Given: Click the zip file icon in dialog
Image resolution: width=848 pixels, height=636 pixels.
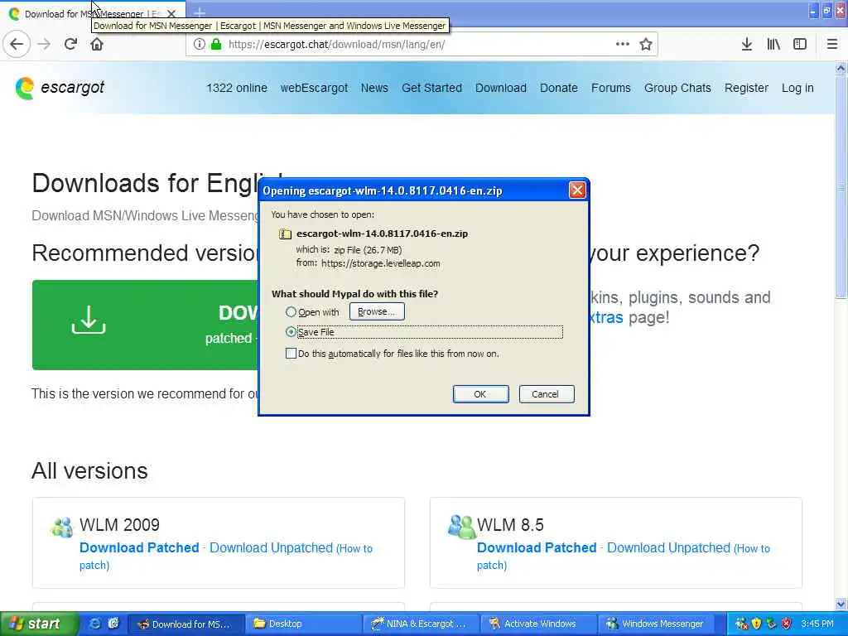Looking at the screenshot, I should pos(285,234).
